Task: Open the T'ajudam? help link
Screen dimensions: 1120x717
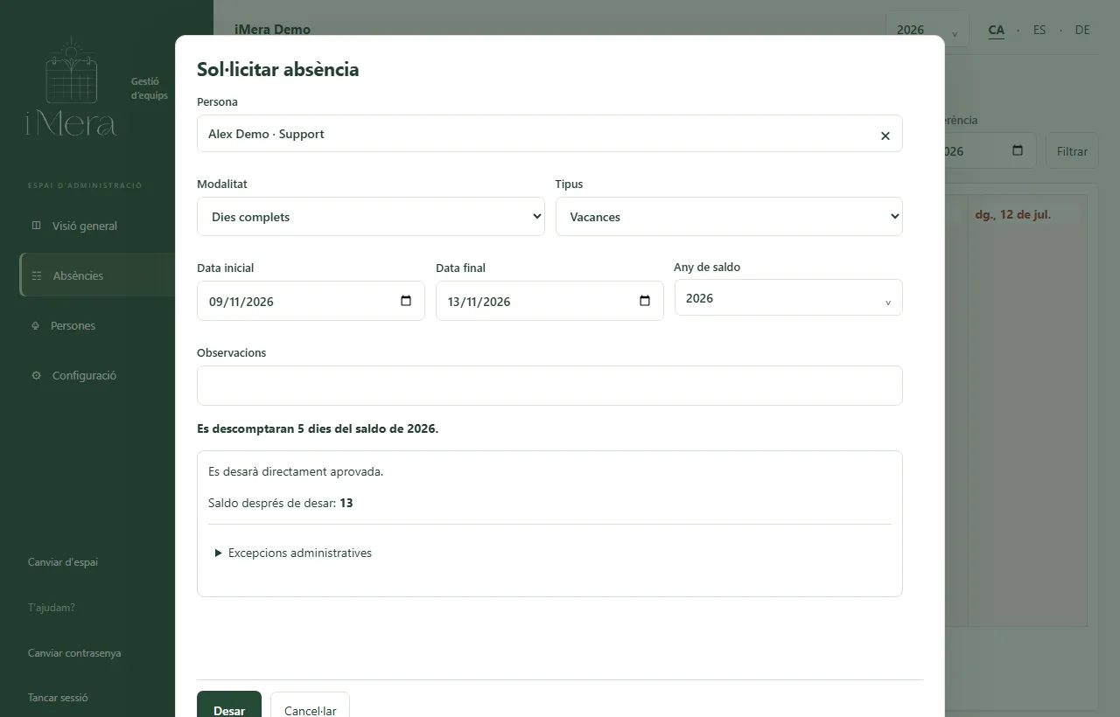Action: (52, 608)
